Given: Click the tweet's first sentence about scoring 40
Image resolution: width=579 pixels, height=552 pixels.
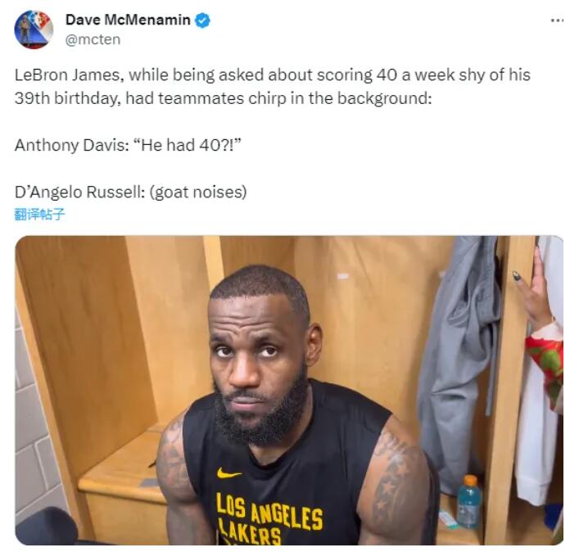Looking at the screenshot, I should pos(273,75).
